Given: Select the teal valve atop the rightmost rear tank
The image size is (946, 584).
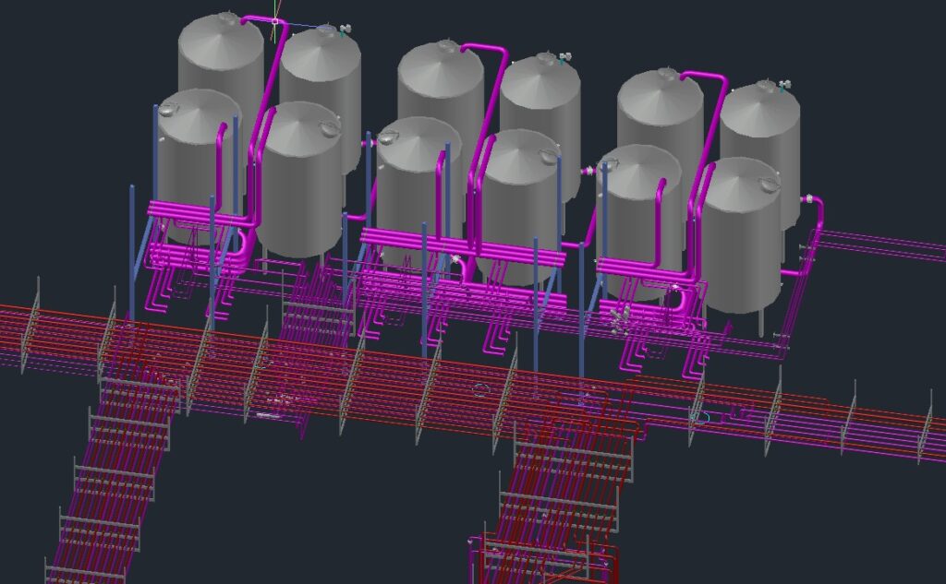Looking at the screenshot, I should click(784, 86).
